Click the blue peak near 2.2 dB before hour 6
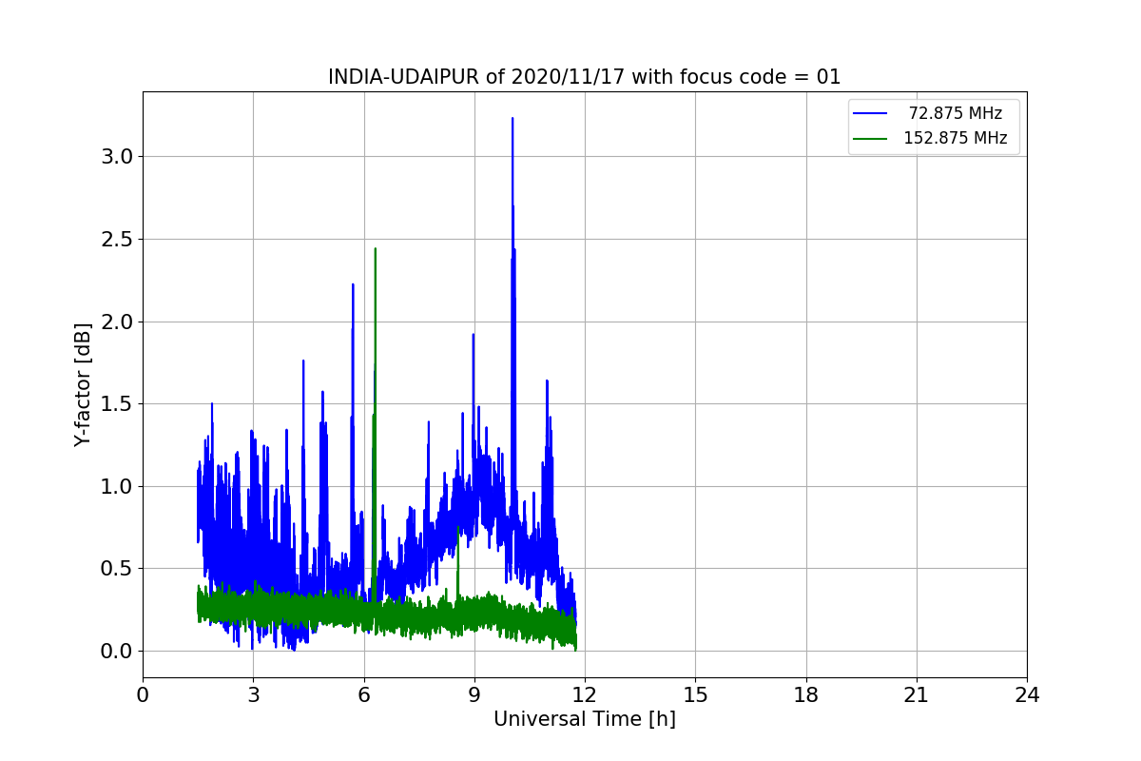Viewport: 1141px width, 761px height. tap(353, 285)
